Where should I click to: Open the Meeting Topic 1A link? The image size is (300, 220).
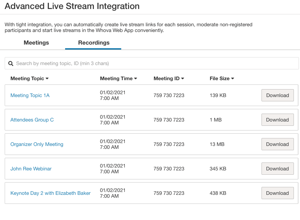(x=30, y=96)
